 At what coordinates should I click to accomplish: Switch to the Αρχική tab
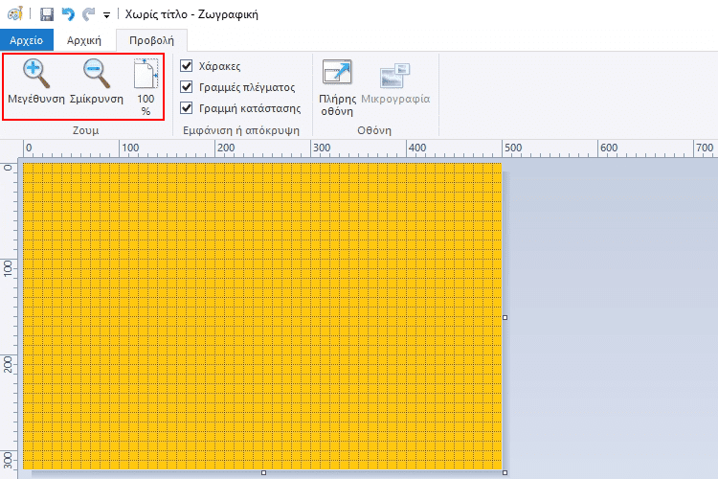pos(84,40)
